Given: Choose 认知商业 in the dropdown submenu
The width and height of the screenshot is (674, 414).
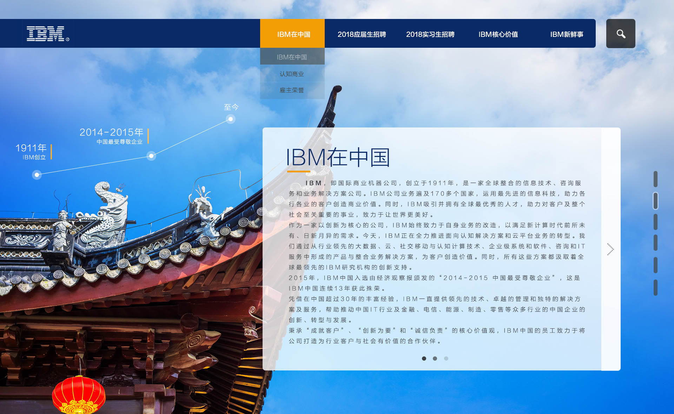Looking at the screenshot, I should [292, 74].
